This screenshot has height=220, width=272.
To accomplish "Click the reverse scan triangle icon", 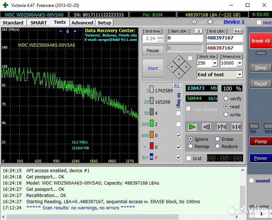I will pos(206,127).
